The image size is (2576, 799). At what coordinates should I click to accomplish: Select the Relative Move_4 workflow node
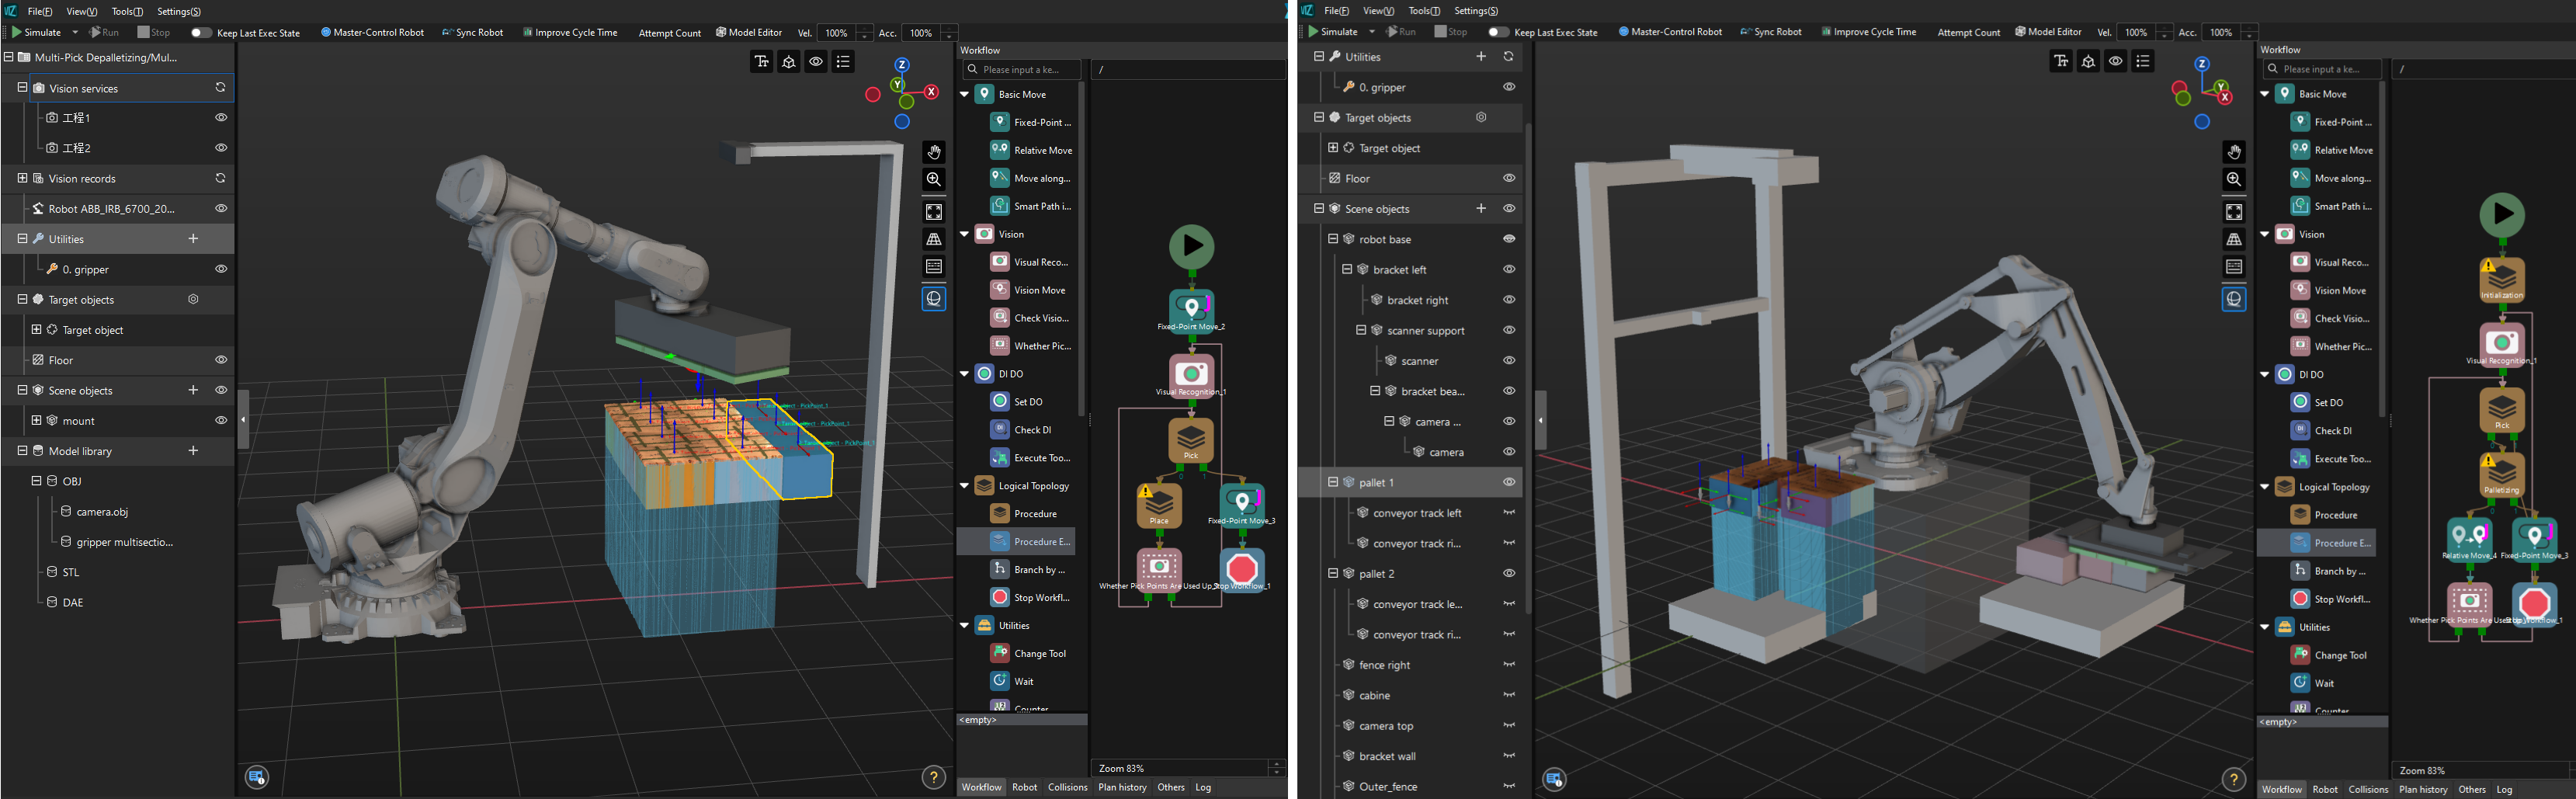point(2469,539)
